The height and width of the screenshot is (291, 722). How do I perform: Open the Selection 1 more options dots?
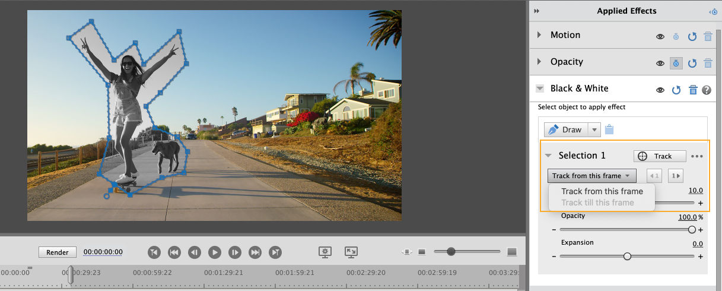(x=697, y=156)
